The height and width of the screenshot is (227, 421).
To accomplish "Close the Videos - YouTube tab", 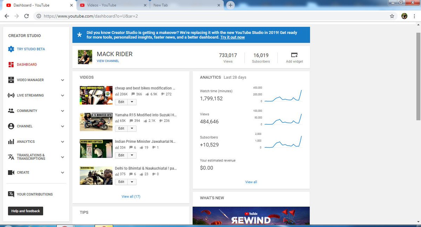I will point(145,5).
